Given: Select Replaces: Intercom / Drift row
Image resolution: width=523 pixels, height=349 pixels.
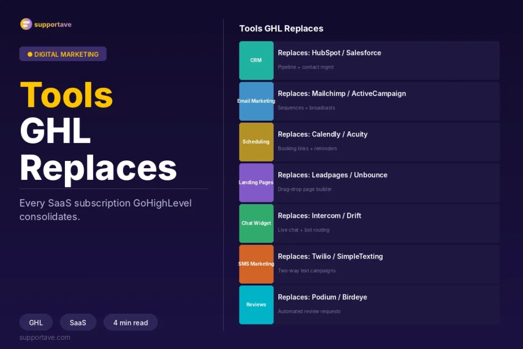Looking at the screenshot, I should coord(369,223).
